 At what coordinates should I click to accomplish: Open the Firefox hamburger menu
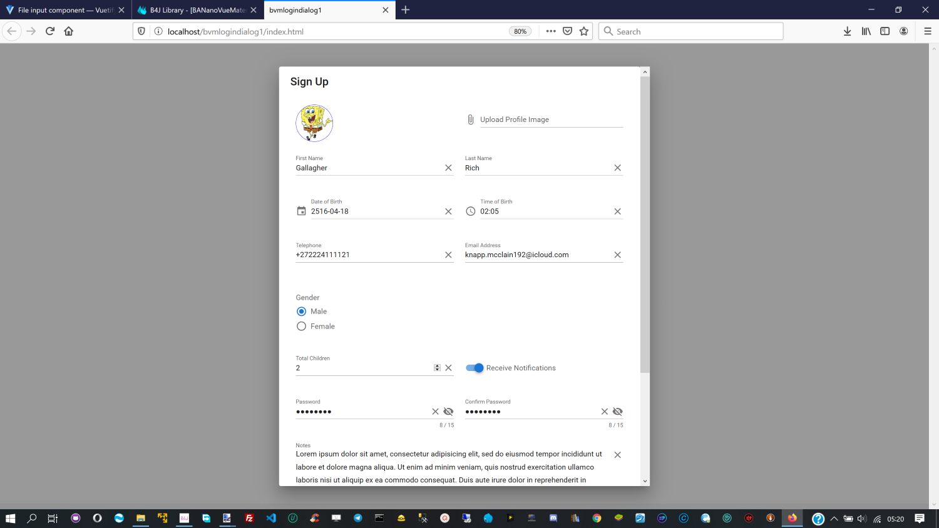(928, 31)
